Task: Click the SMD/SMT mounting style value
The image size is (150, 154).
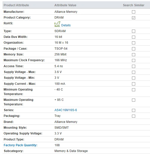Action: click(x=62, y=128)
